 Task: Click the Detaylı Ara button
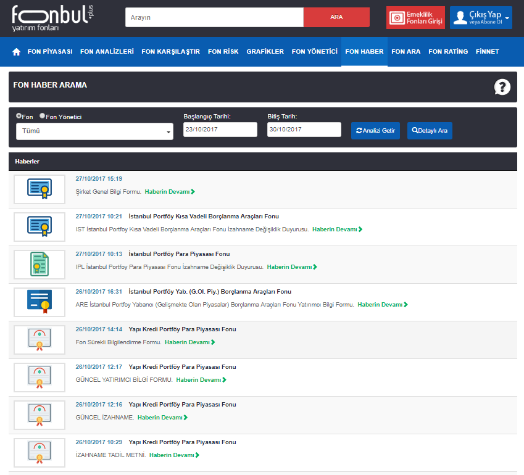tap(430, 131)
